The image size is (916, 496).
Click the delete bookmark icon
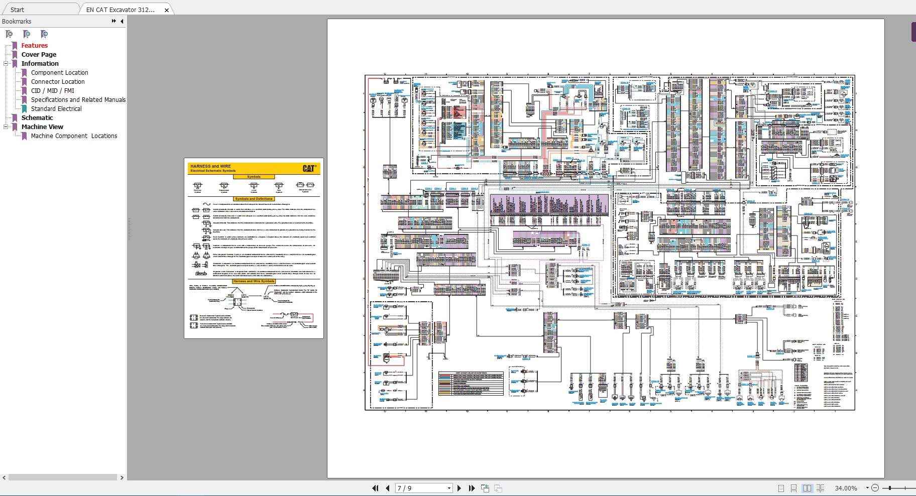point(9,34)
